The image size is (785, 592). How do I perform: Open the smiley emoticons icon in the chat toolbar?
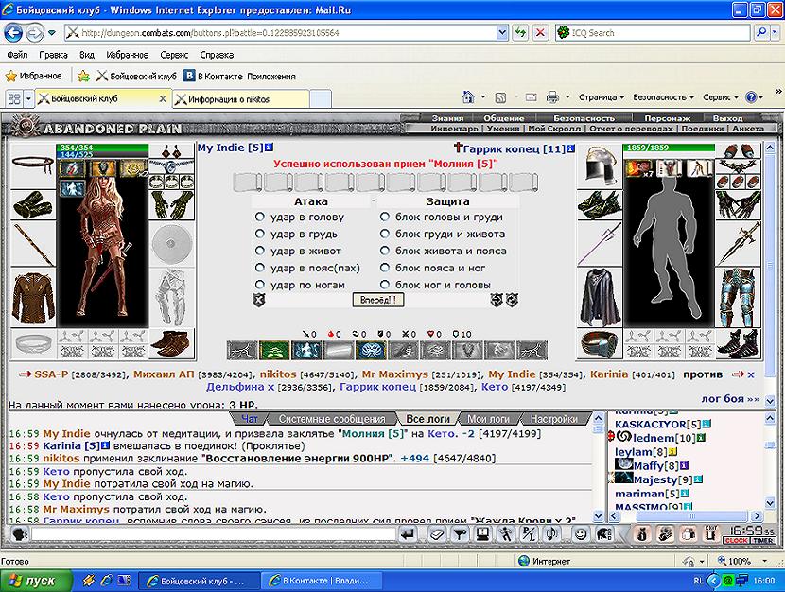coord(581,534)
